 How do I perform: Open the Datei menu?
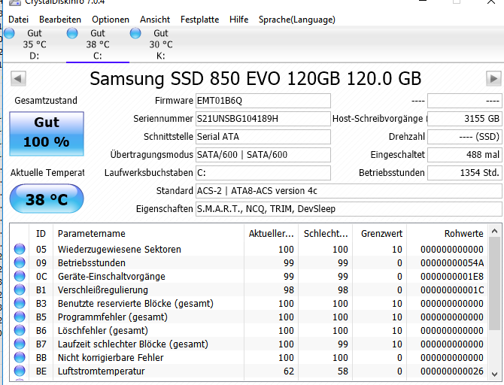point(18,20)
